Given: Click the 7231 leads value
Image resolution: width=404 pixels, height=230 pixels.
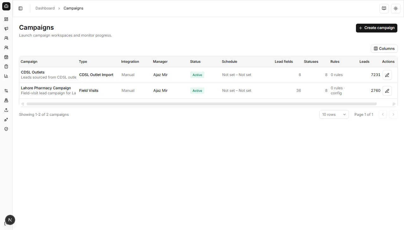Looking at the screenshot, I should pyautogui.click(x=376, y=75).
